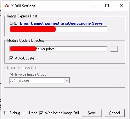Viewport: 130px width, 119px height.
Task: Click the AP Invoice Image Group label
Action: (28, 74)
